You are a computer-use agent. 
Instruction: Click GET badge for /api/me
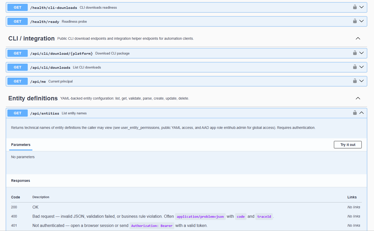[18, 81]
